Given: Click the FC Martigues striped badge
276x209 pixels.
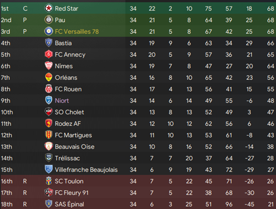Looking at the screenshot, I should click(49, 135).
